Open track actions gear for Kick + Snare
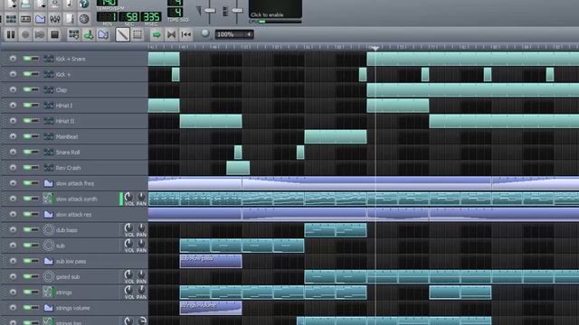 click(13, 59)
